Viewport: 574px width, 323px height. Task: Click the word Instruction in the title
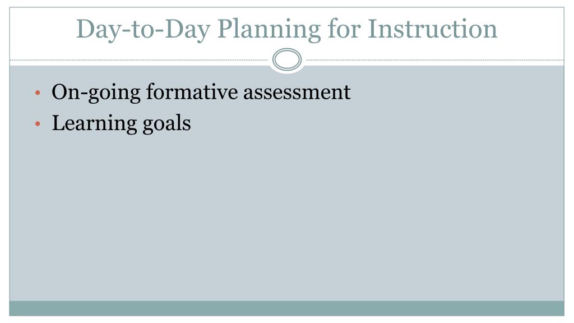432,29
